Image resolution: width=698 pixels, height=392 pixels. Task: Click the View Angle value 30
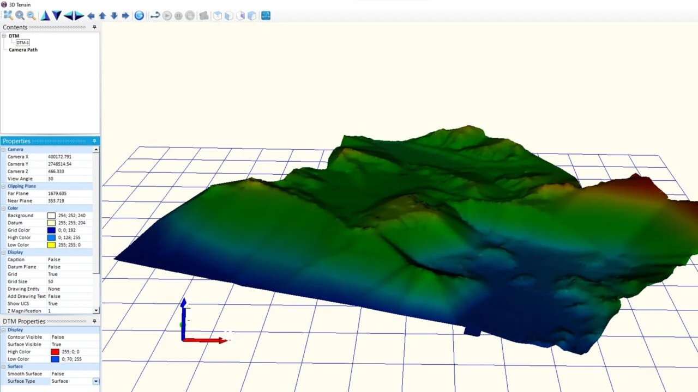pos(51,179)
